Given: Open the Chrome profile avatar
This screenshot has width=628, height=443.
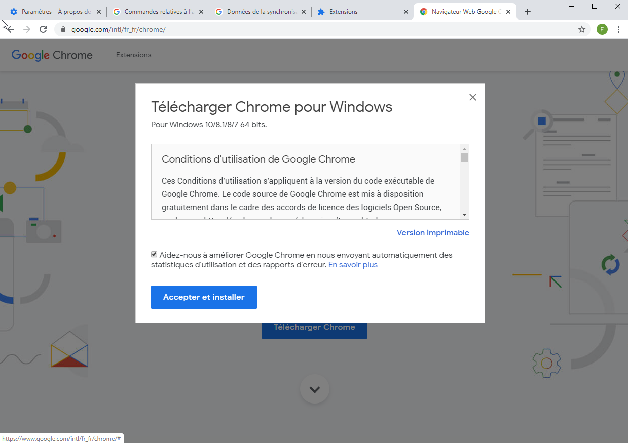Looking at the screenshot, I should (602, 29).
